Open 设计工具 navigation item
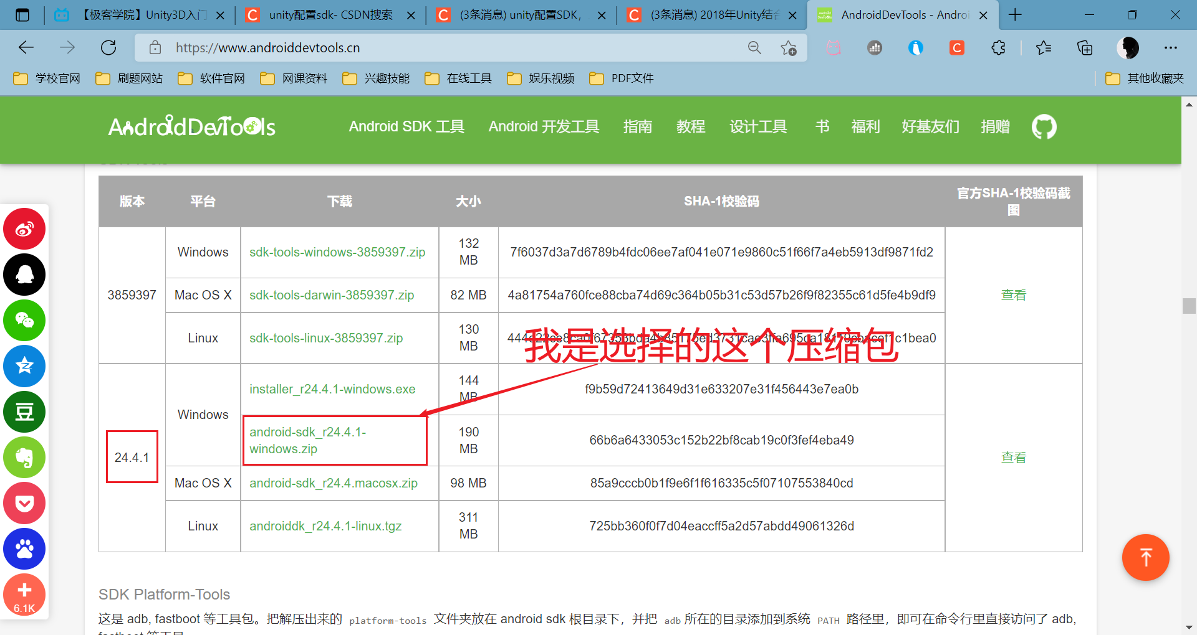 [x=758, y=127]
